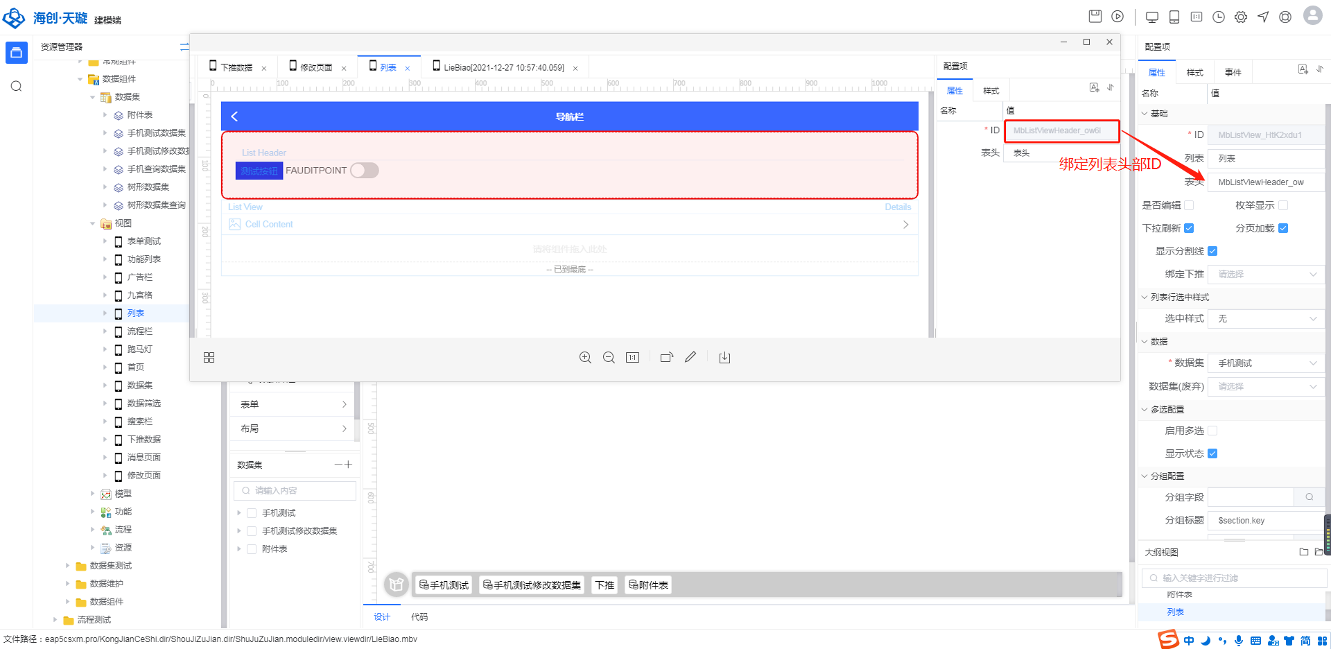Uncheck the 显示分割线 checkbox

pyautogui.click(x=1212, y=251)
